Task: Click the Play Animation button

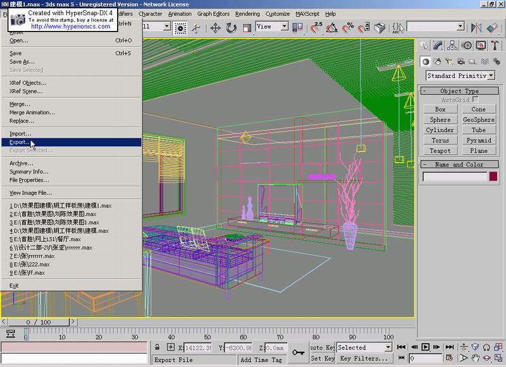Action: pyautogui.click(x=425, y=347)
